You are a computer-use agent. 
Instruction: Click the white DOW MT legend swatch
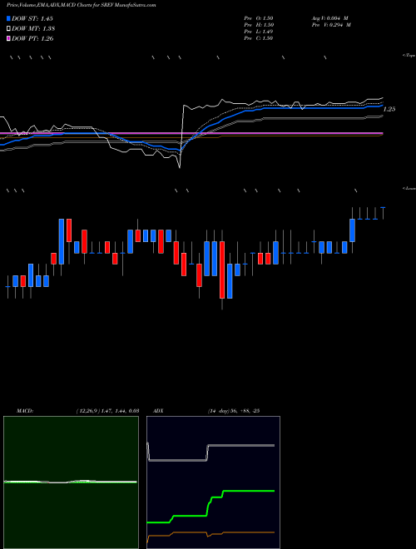coord(8,28)
